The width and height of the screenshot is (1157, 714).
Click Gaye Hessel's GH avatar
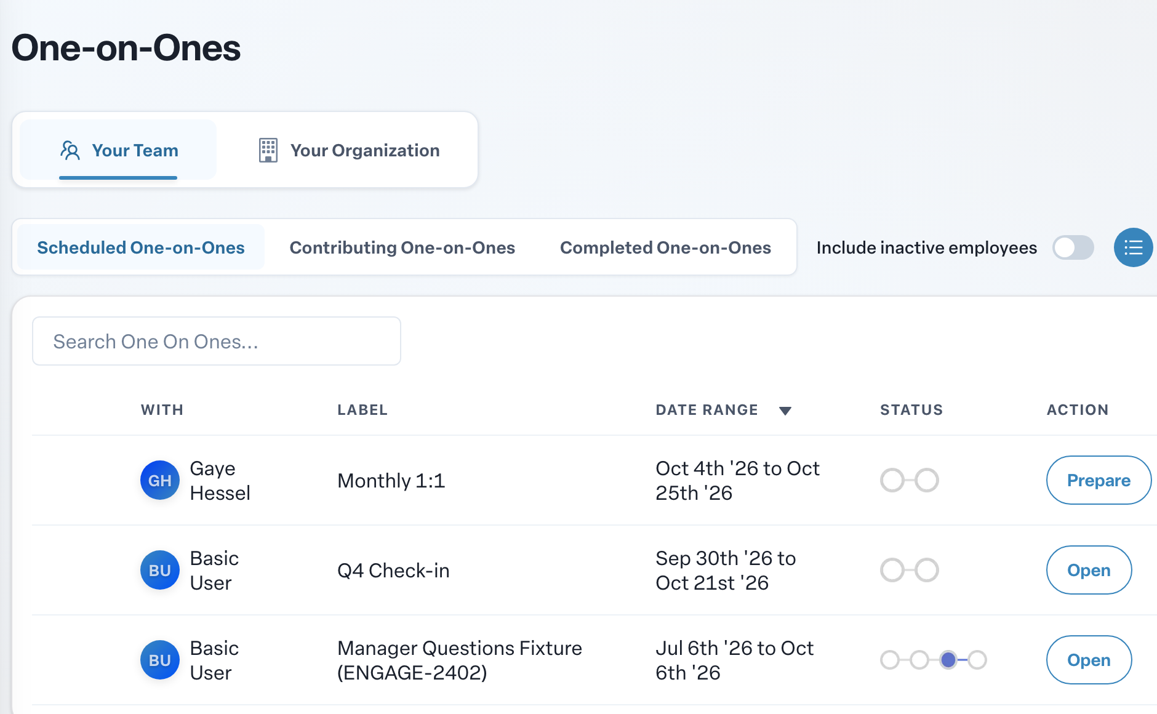point(160,480)
